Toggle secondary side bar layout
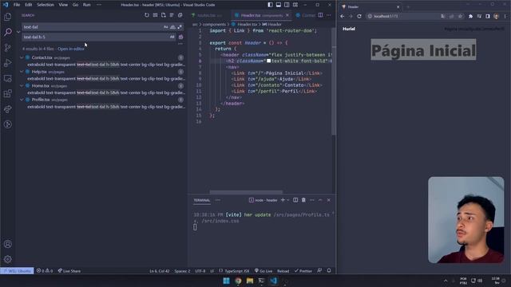The width and height of the screenshot is (511, 287). 287,5
